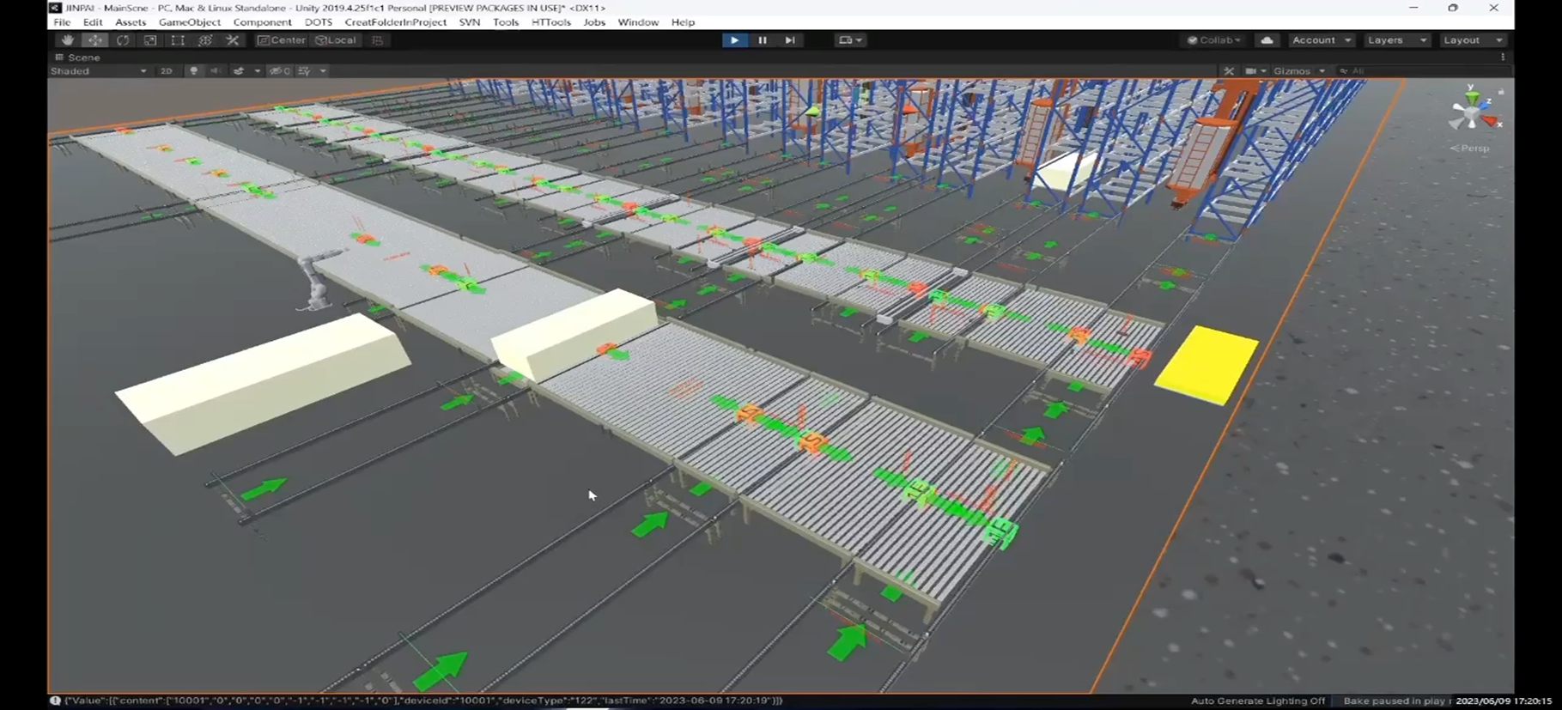Open the Collab dropdown
The image size is (1562, 710).
tap(1214, 40)
